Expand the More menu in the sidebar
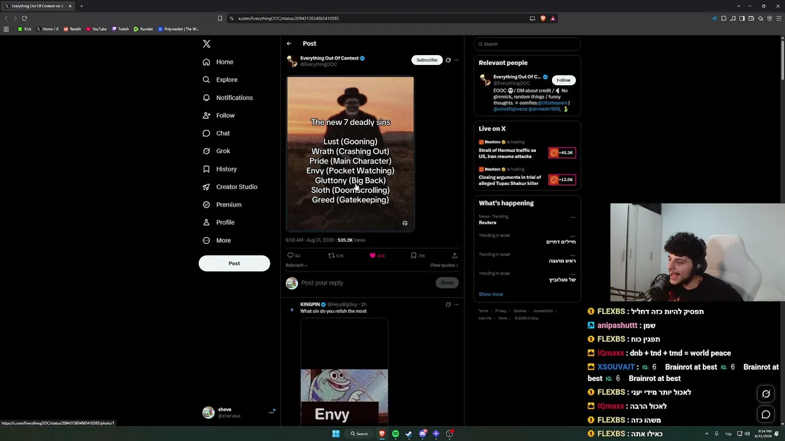Viewport: 785px width, 441px height. click(216, 241)
